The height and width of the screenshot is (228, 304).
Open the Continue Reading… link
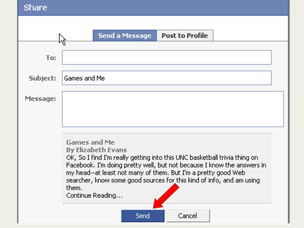(x=94, y=195)
